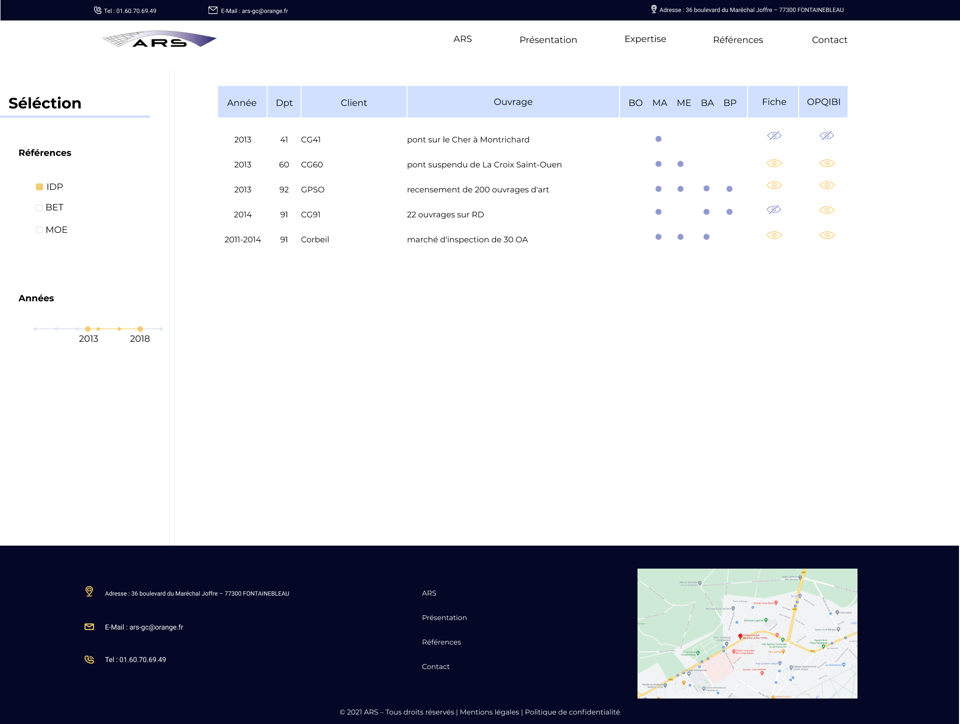Click Mentions légales footer link

[489, 712]
